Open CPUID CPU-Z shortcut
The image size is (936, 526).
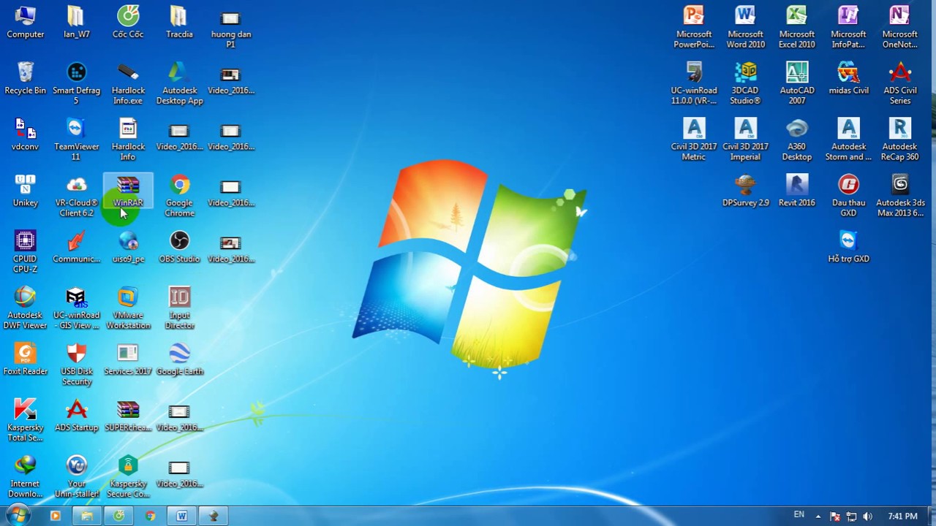coord(25,252)
